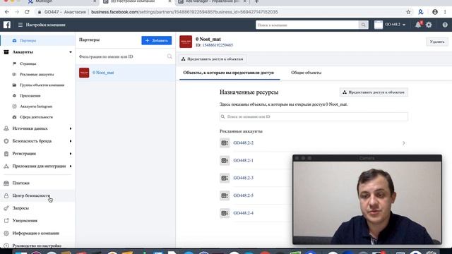Click the Поиск по названию или ID field
The width and height of the screenshot is (452, 254).
pos(314,116)
